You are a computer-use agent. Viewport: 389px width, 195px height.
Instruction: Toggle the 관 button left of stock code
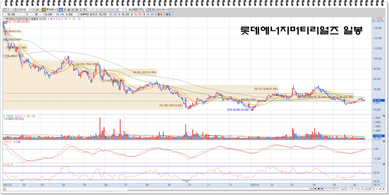16,9
